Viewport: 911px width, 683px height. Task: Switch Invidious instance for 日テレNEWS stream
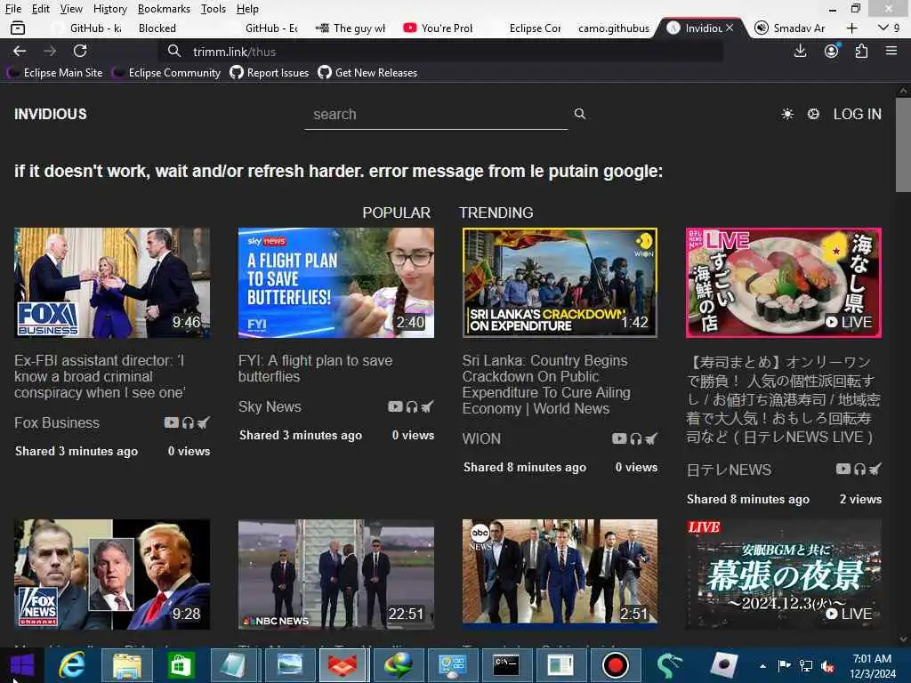click(x=875, y=469)
